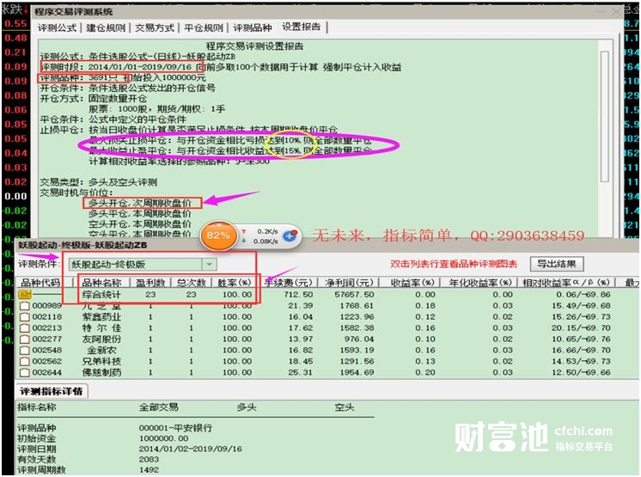The width and height of the screenshot is (641, 477).
Task: Click the 多头开仓,次周期收盘价 line
Action: tap(140, 203)
